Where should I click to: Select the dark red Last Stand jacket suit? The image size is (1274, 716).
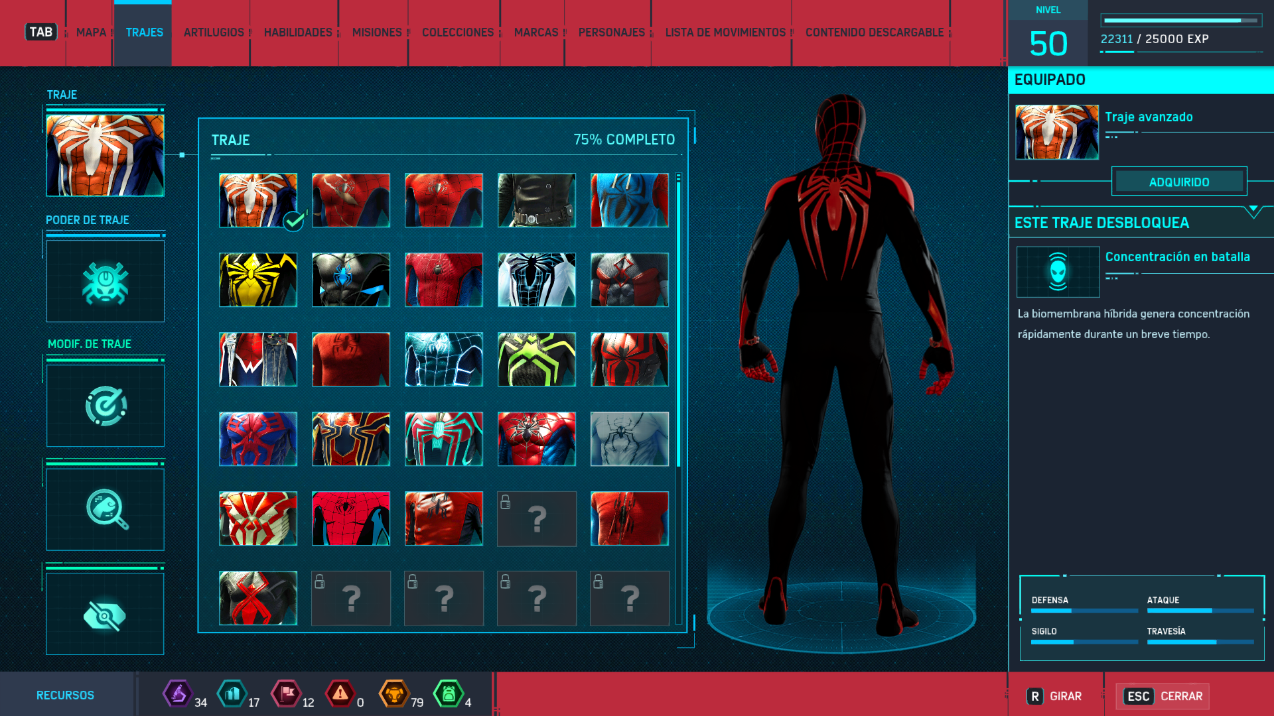click(x=444, y=518)
